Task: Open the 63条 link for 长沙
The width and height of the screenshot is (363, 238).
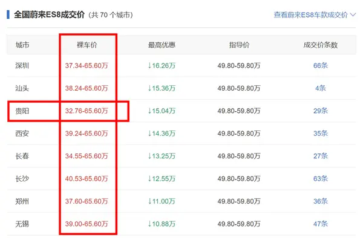Action: click(x=321, y=179)
